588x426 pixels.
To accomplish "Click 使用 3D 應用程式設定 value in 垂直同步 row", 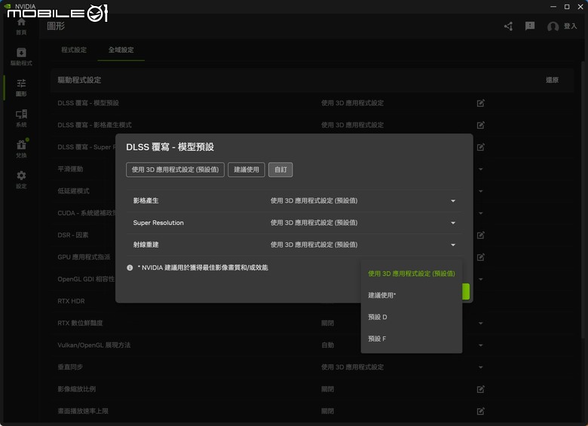I will 352,367.
